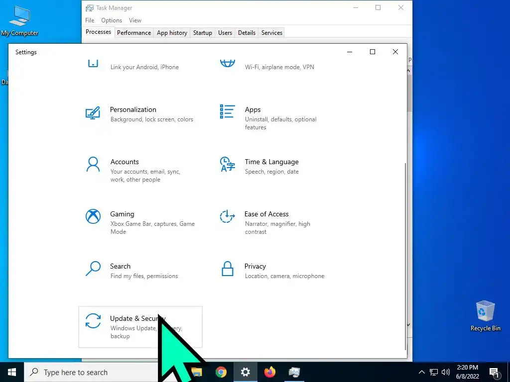
Task: Click the Search magnifier icon in Settings
Action: click(x=93, y=269)
